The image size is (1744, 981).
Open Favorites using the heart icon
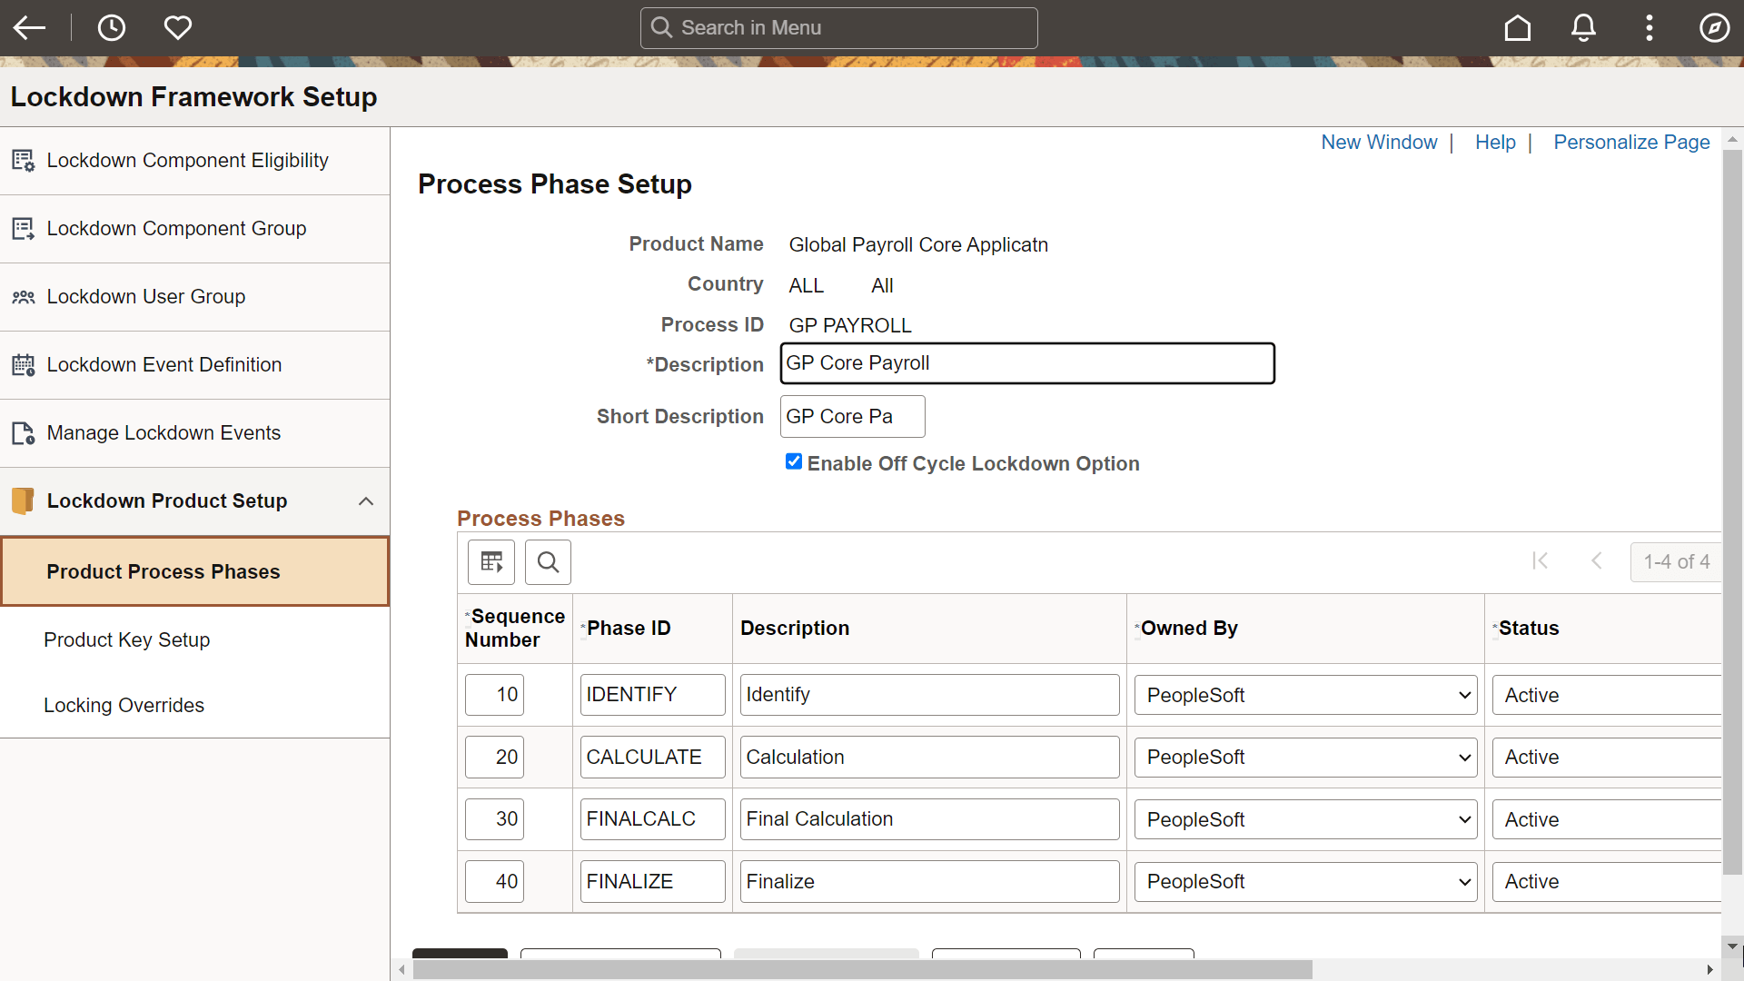coord(177,27)
